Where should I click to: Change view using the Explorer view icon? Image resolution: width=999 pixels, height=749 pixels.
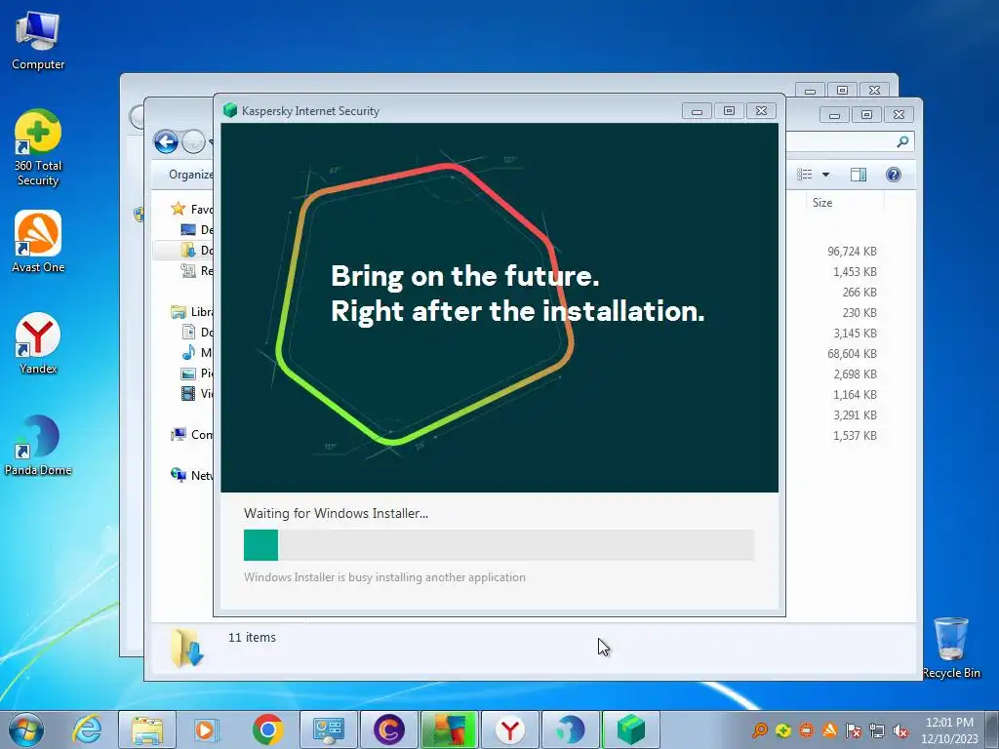click(805, 175)
